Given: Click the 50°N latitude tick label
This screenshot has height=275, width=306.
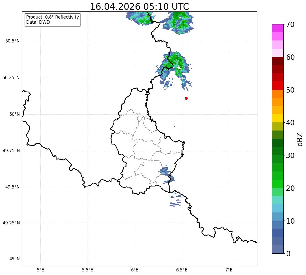Looking at the screenshot, I should 15,114.
